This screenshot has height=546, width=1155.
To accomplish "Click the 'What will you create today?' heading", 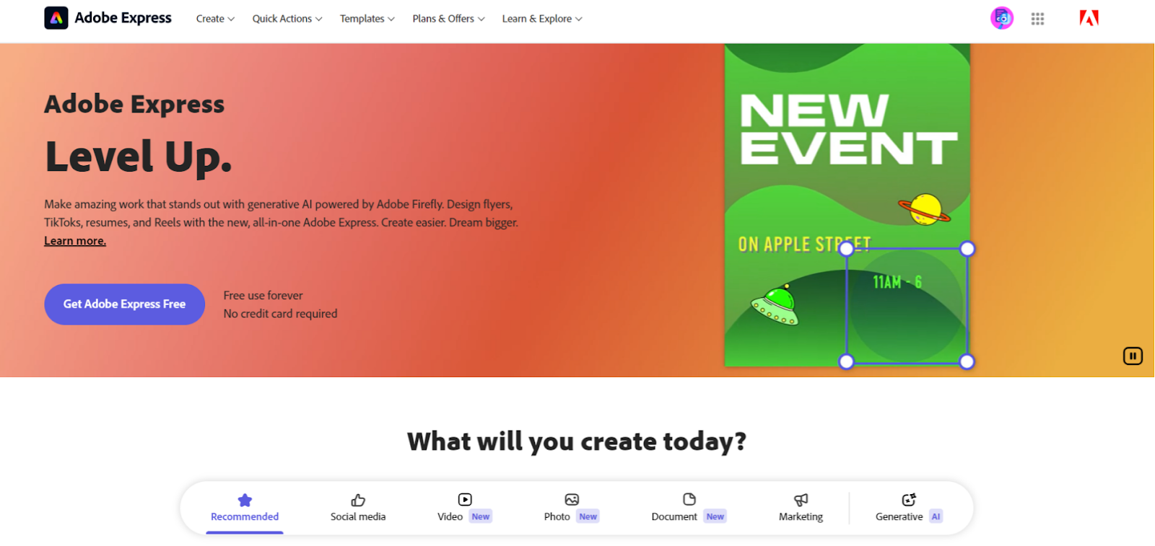I will tap(577, 441).
